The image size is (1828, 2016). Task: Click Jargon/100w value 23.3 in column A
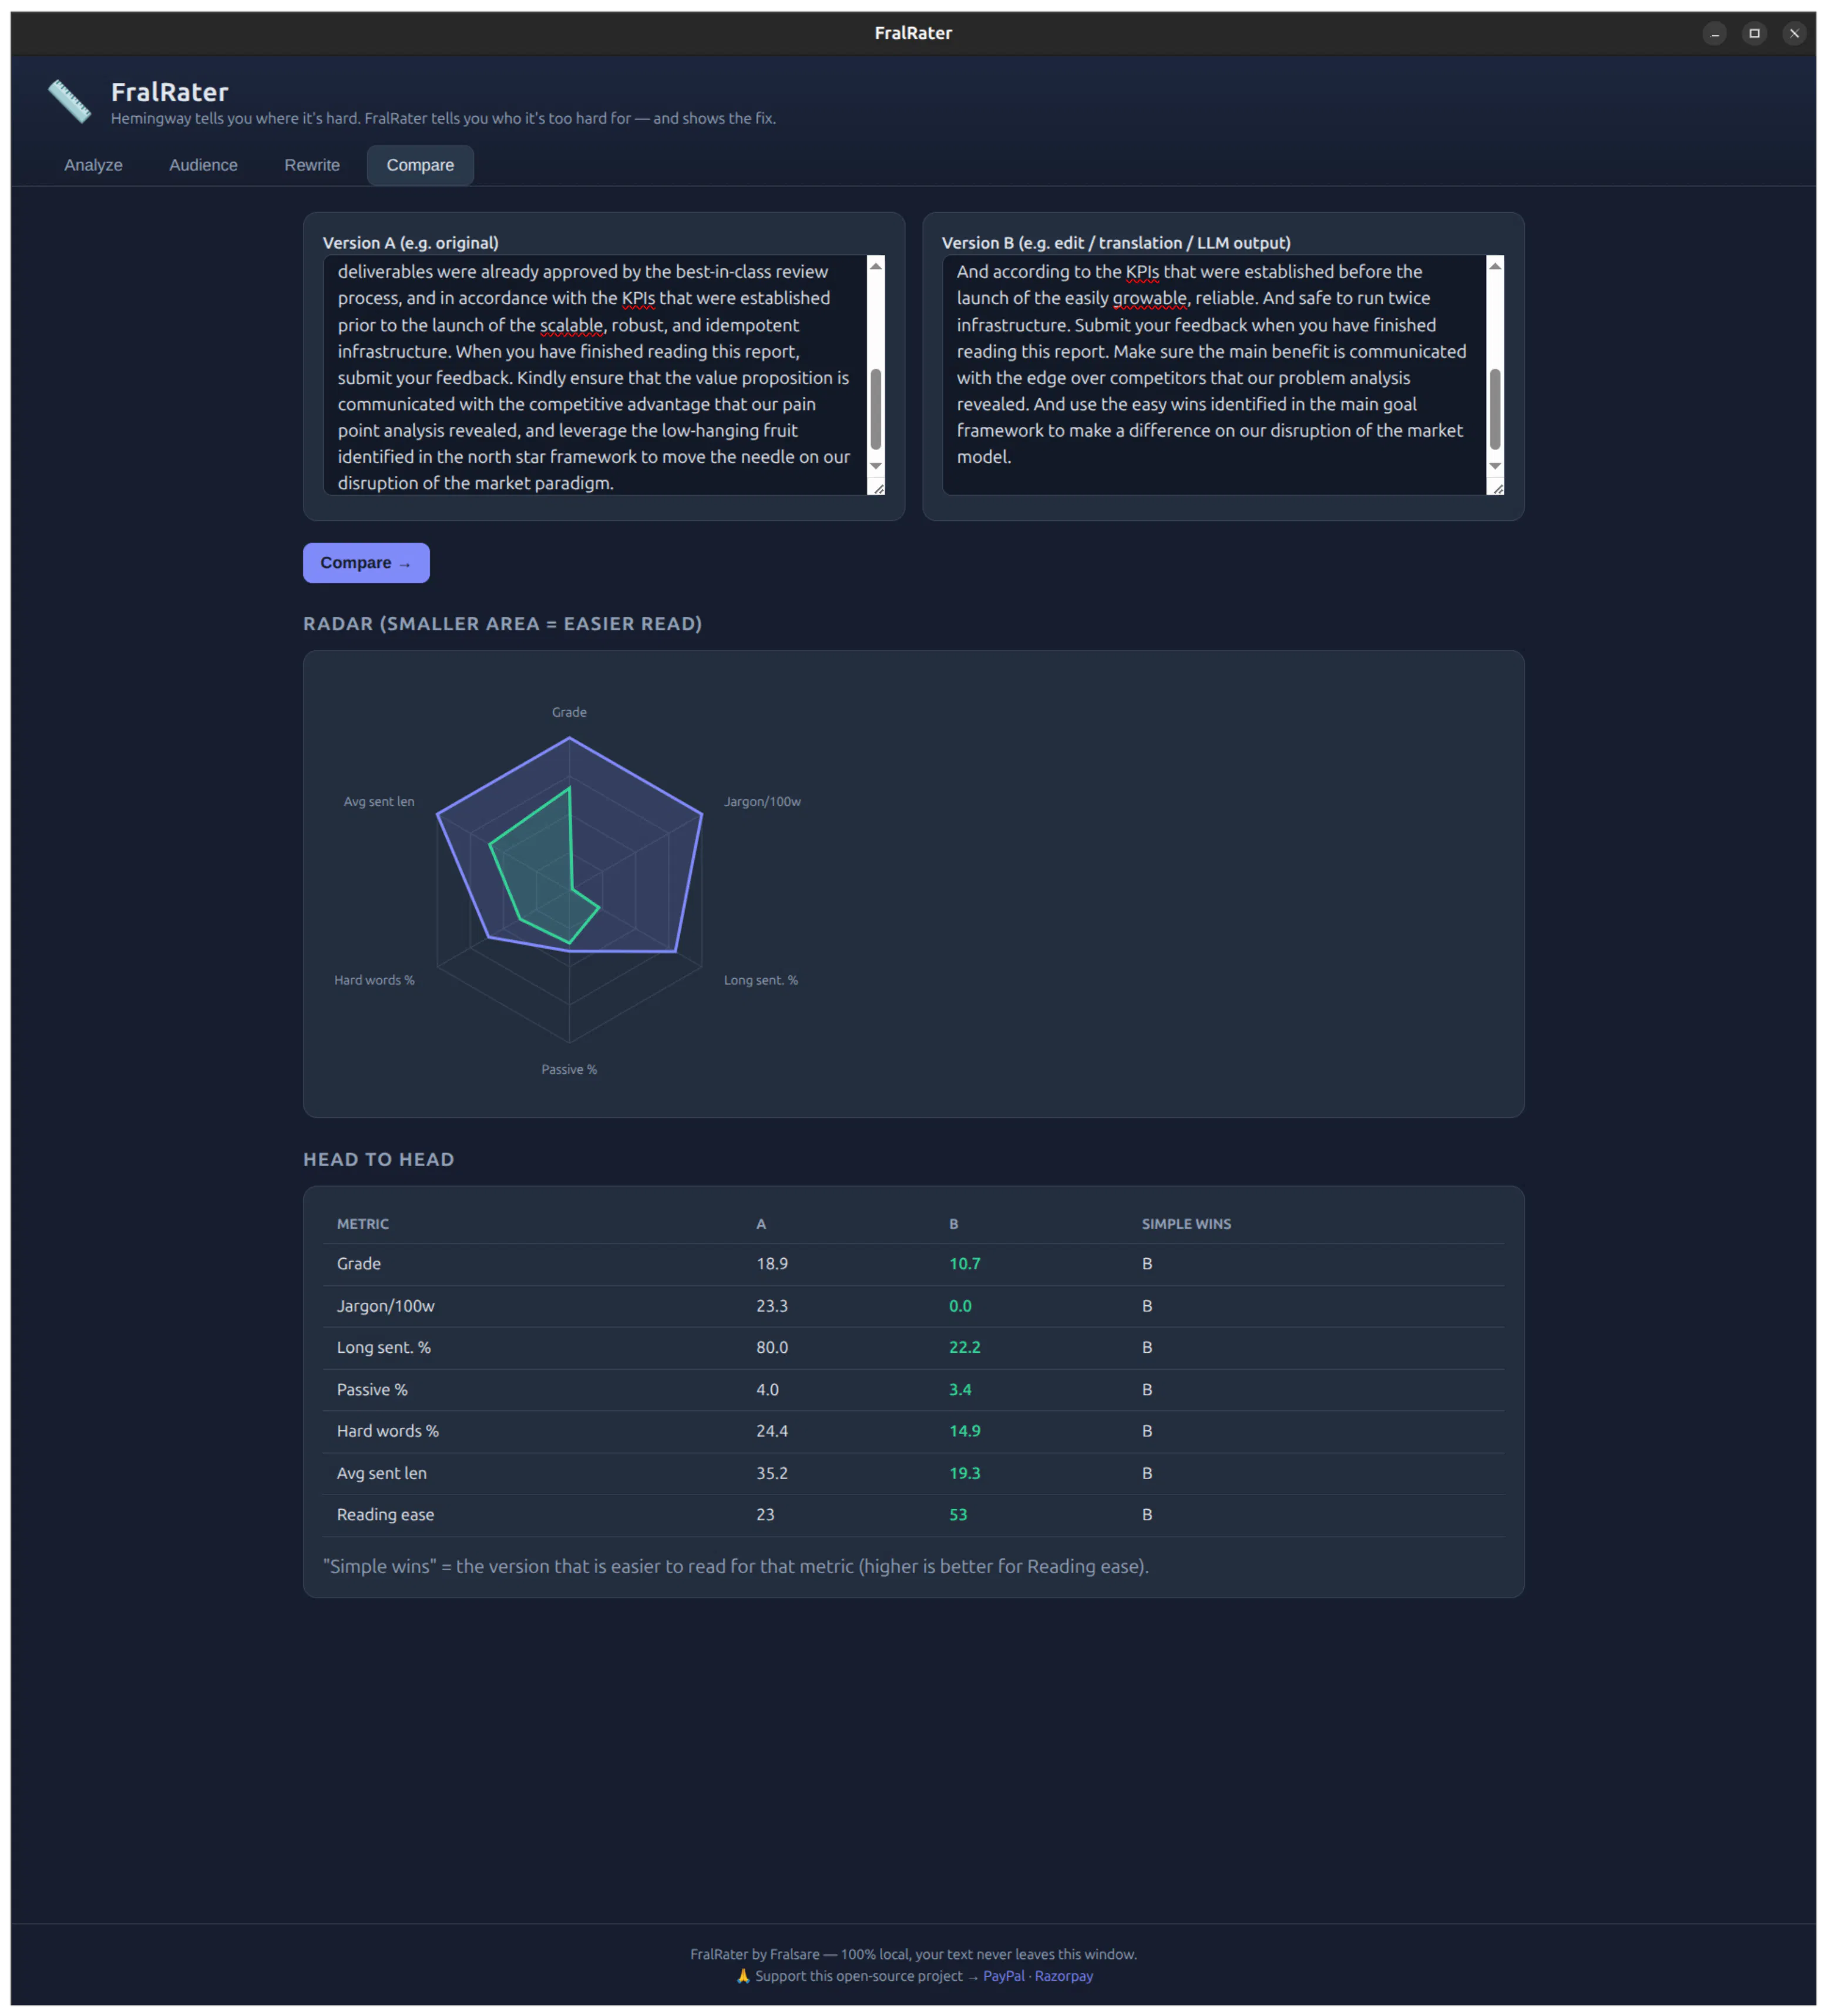coord(771,1306)
